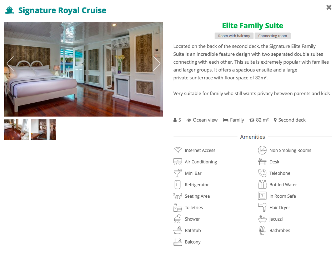Click the Internet Access wifi icon
The width and height of the screenshot is (336, 261).
point(177,150)
